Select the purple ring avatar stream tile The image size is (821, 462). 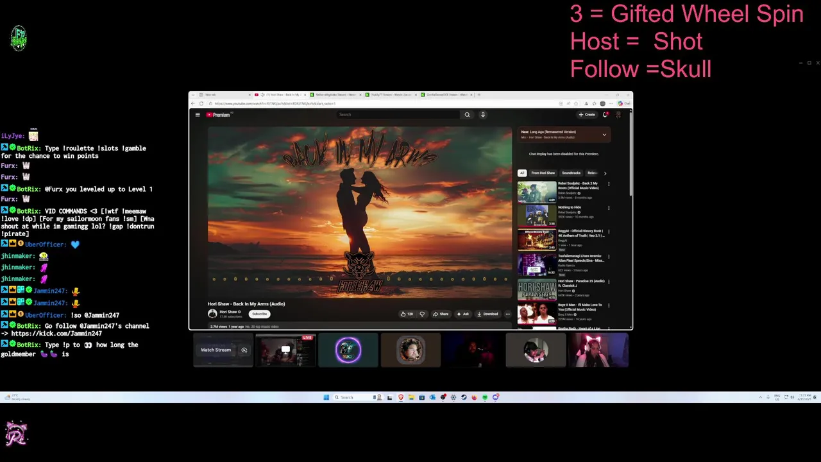tap(348, 350)
